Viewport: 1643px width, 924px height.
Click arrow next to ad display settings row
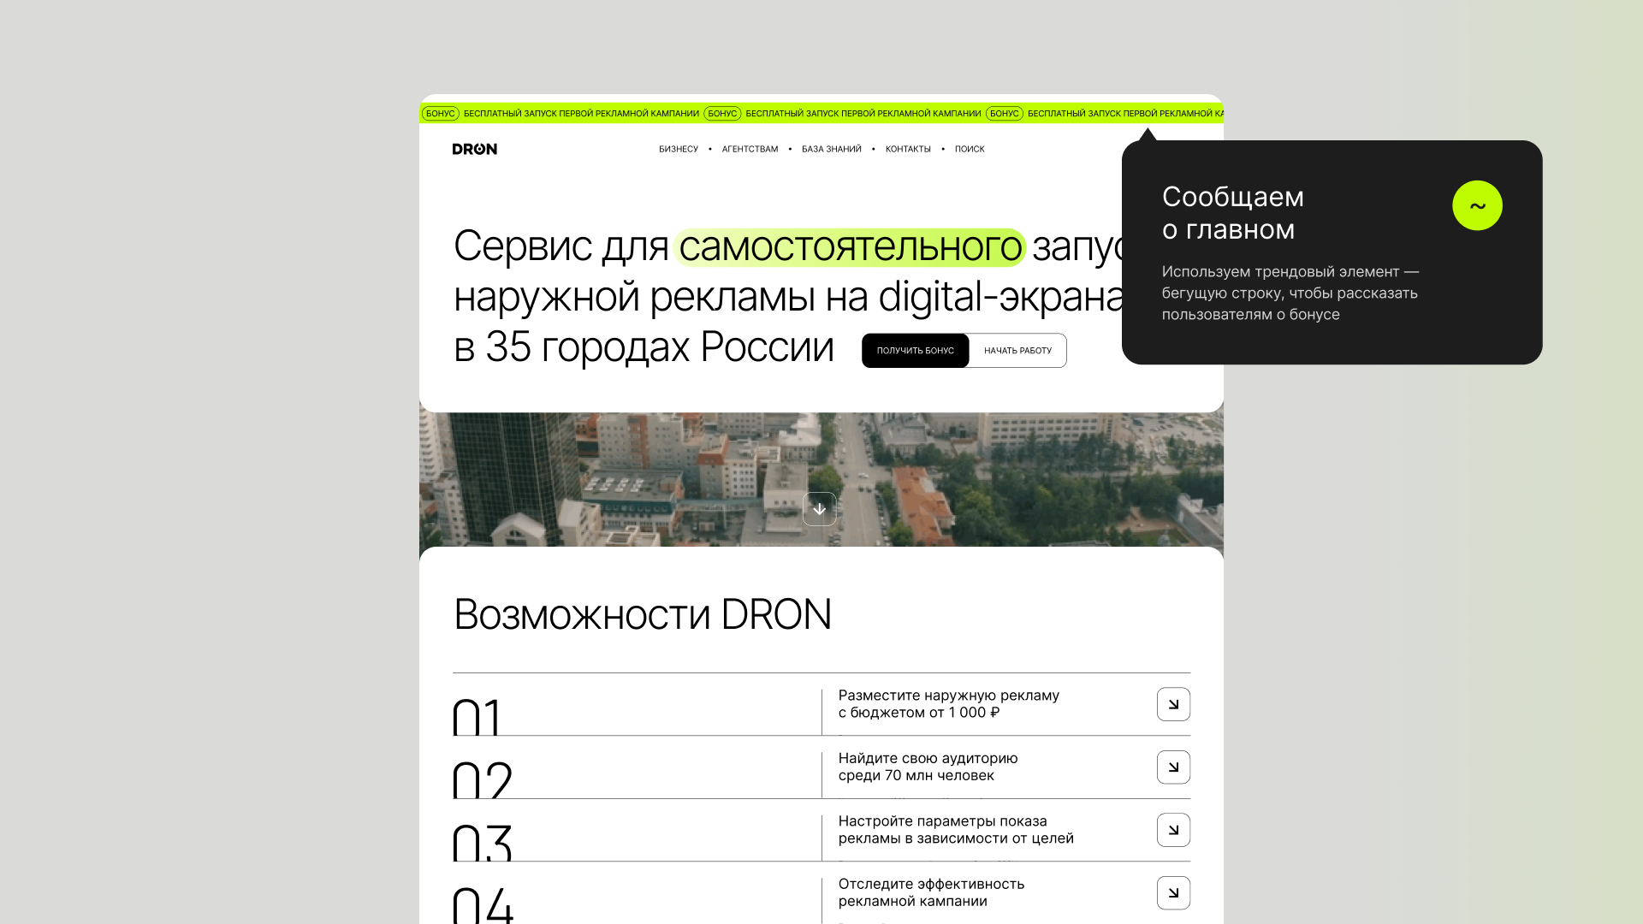pyautogui.click(x=1173, y=830)
